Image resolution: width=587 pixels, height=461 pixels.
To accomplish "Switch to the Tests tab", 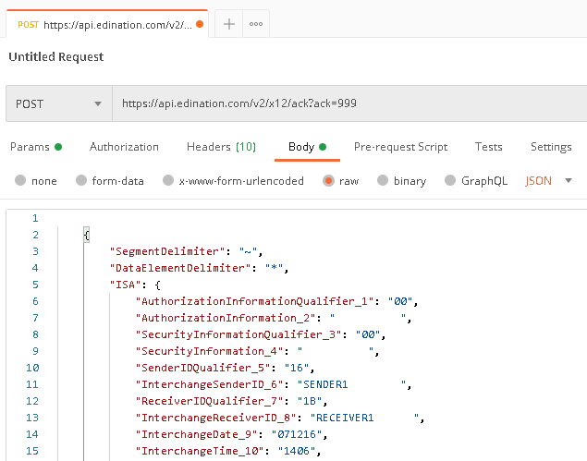I will pos(488,147).
